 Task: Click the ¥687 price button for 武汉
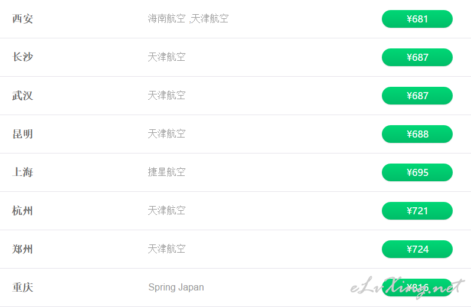click(417, 96)
